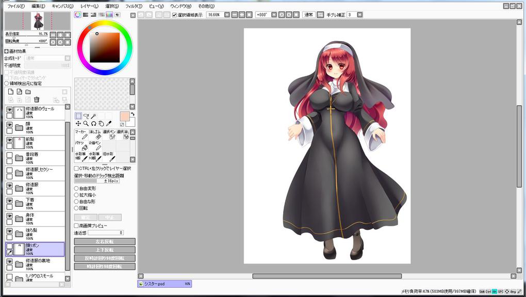Choose the バケツ bucket tool
Viewport: 526px width, 297px height.
(x=81, y=145)
